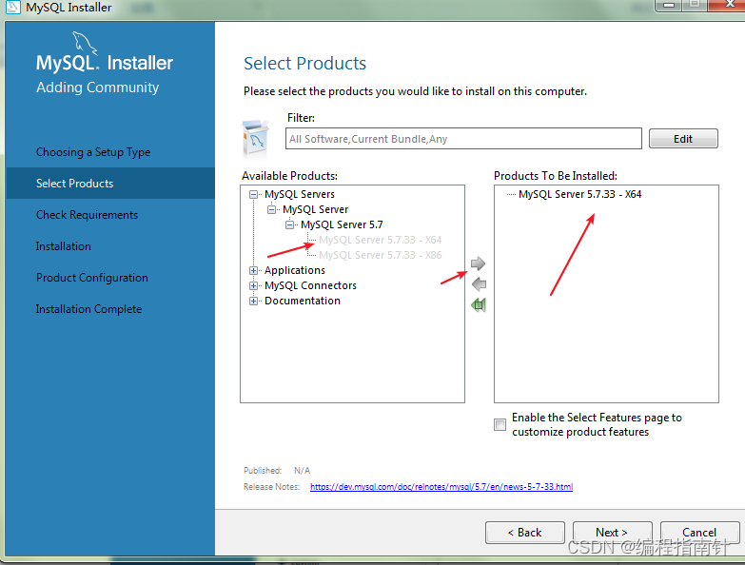Enable the Select Features page checkbox

point(500,424)
